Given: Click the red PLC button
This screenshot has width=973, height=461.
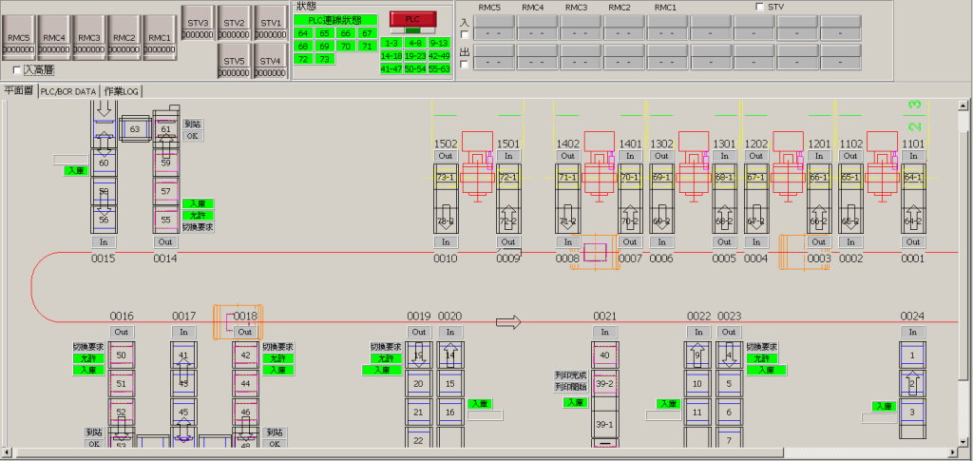Looking at the screenshot, I should [x=412, y=19].
